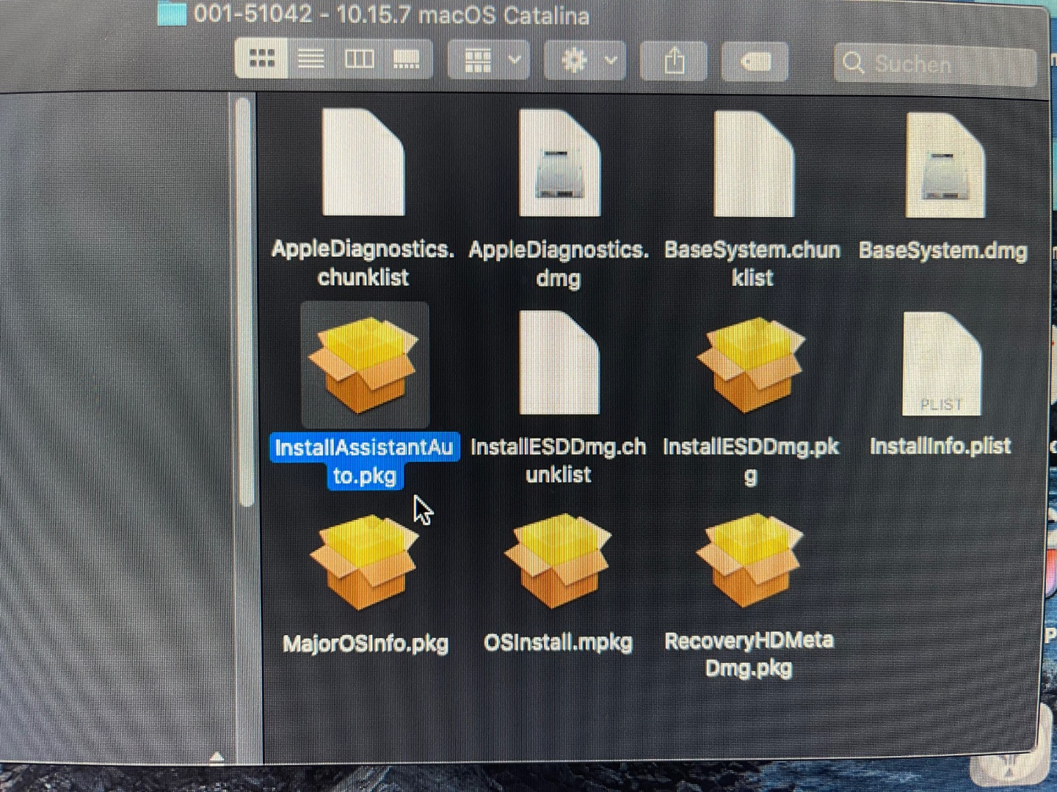Click the folder icon in window title

(172, 13)
